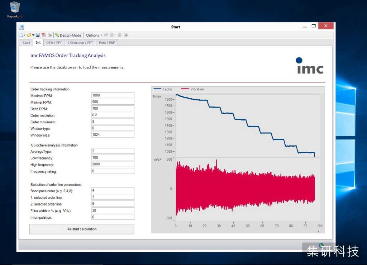Maximize the Start window
367x265 pixels.
pos(314,26)
